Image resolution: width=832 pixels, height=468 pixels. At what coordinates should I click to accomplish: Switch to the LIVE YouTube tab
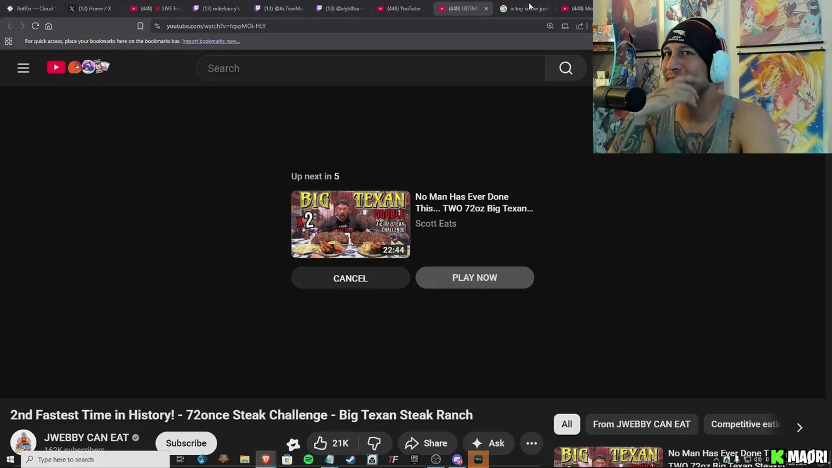(155, 8)
